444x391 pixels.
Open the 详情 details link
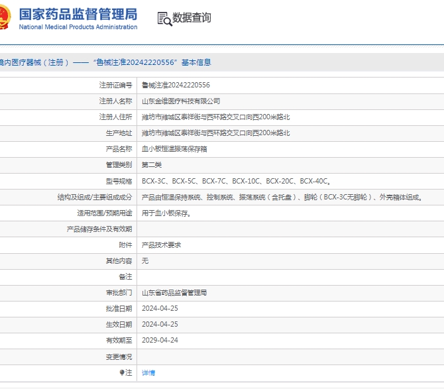[148, 372]
